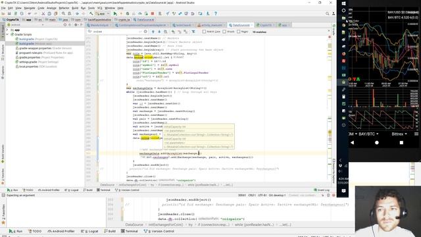Viewport: 421px width, 237px height.
Task: Click the backflippedstudios breadcrumb folder
Action: pos(98,20)
